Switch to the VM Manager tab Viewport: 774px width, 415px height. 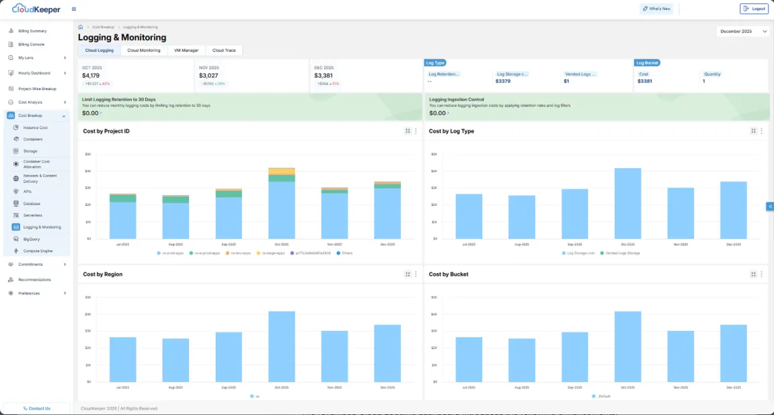coord(186,50)
